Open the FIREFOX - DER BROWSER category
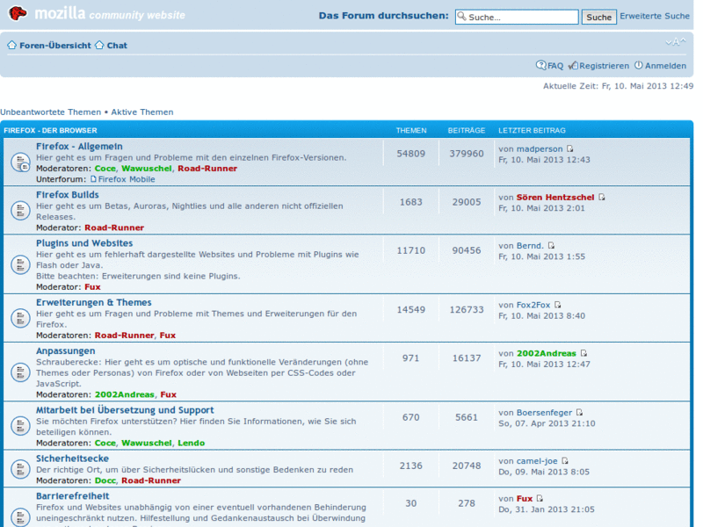This screenshot has height=527, width=703. point(50,130)
